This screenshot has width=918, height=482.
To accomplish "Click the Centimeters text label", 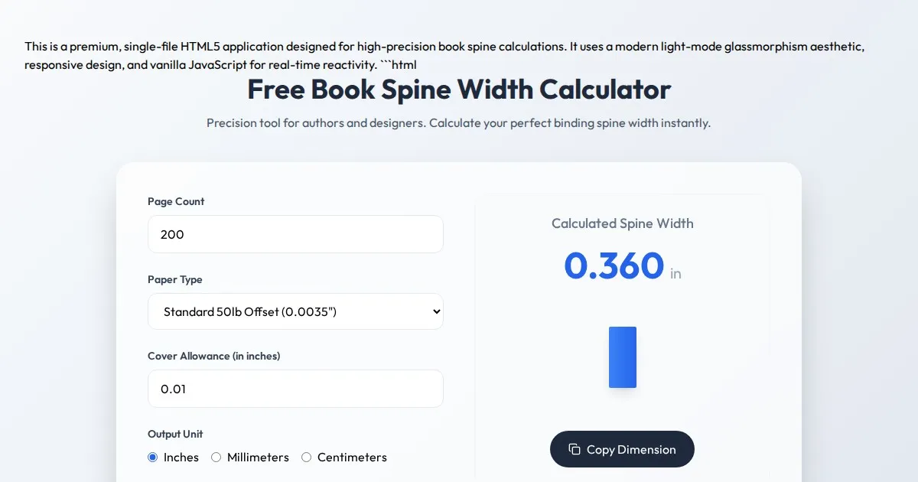I will tap(352, 458).
